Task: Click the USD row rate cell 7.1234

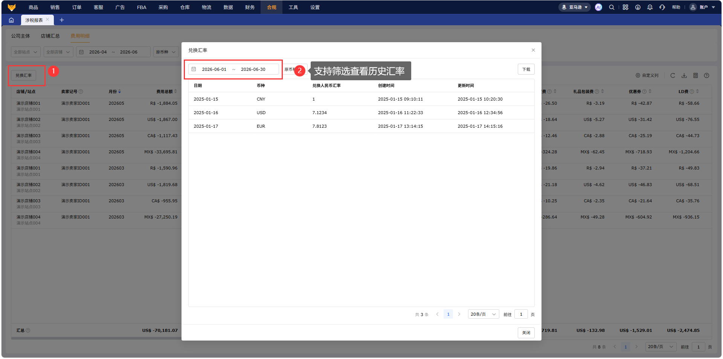Action: (x=320, y=113)
